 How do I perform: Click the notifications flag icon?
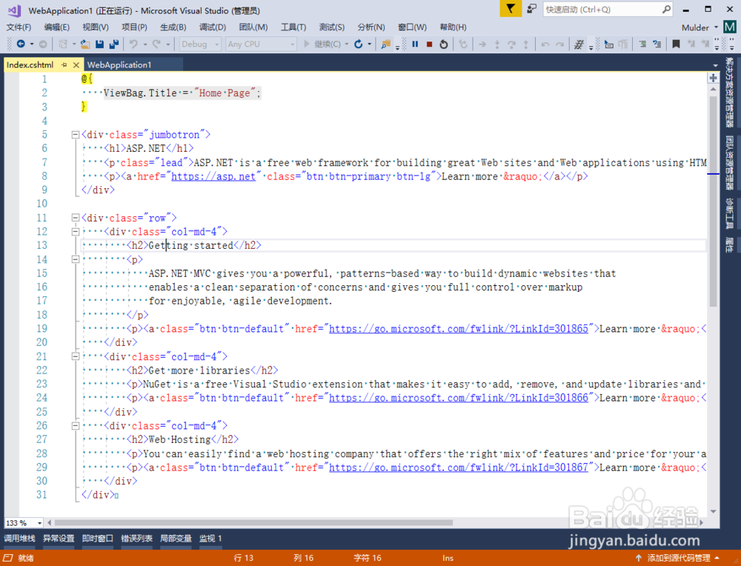click(x=511, y=9)
